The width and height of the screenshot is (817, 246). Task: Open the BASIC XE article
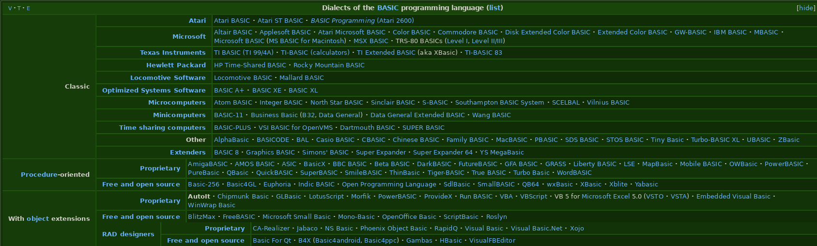266,90
